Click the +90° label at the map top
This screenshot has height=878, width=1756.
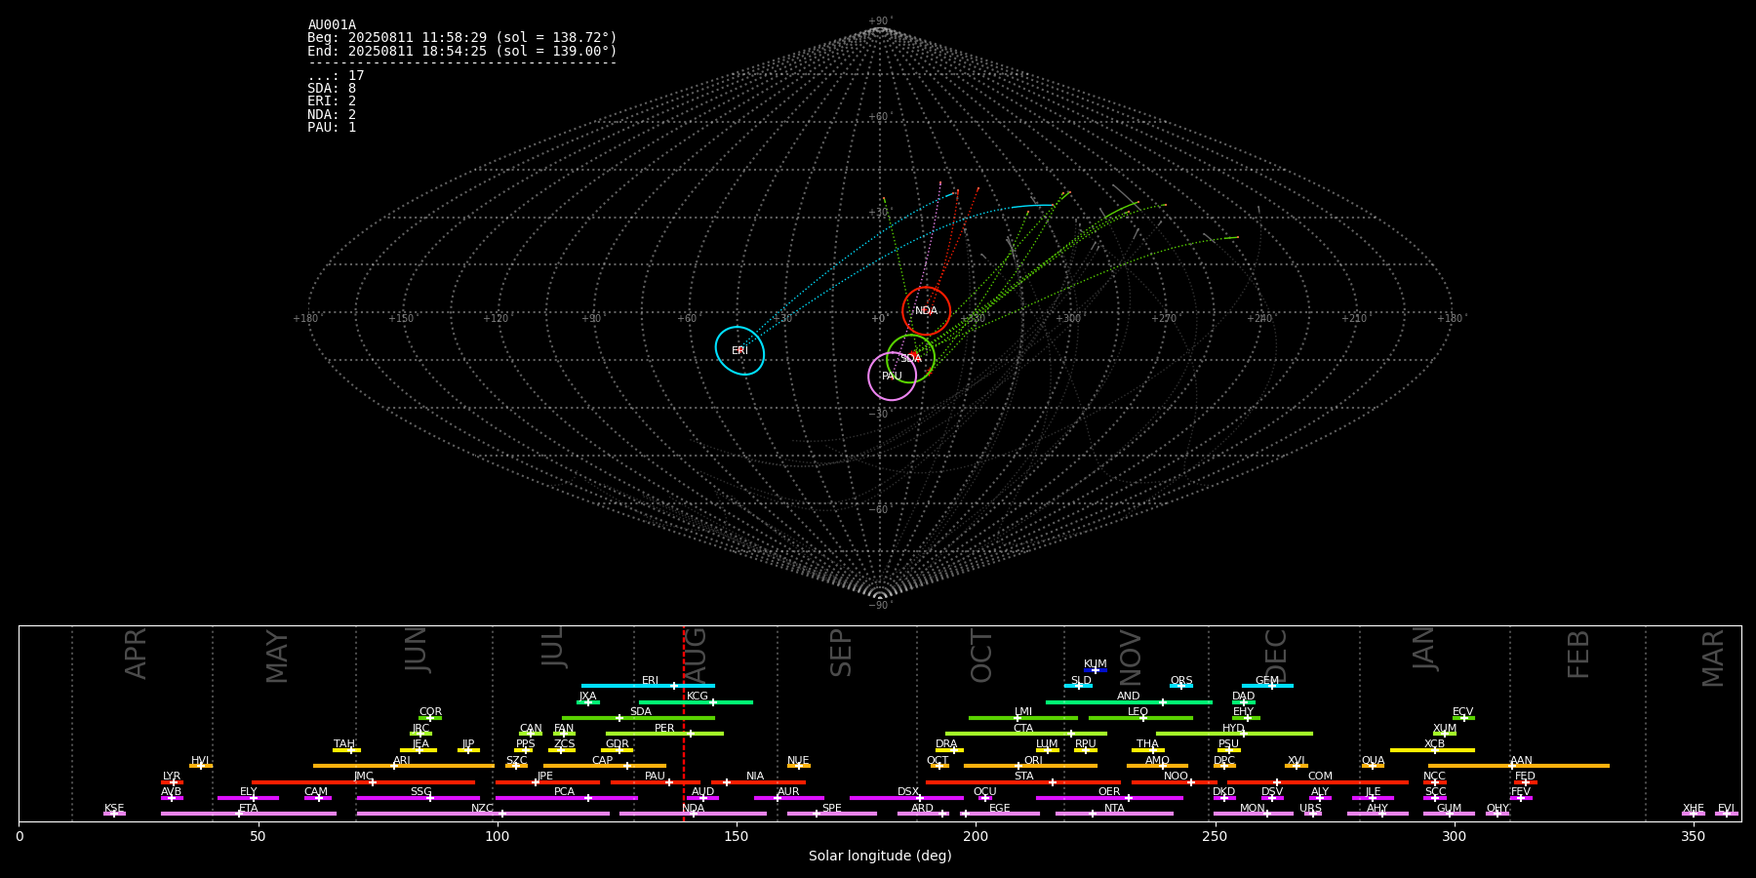[x=880, y=21]
